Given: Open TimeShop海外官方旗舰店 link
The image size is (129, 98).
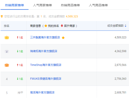Looking at the screenshot, I should tap(46, 65).
